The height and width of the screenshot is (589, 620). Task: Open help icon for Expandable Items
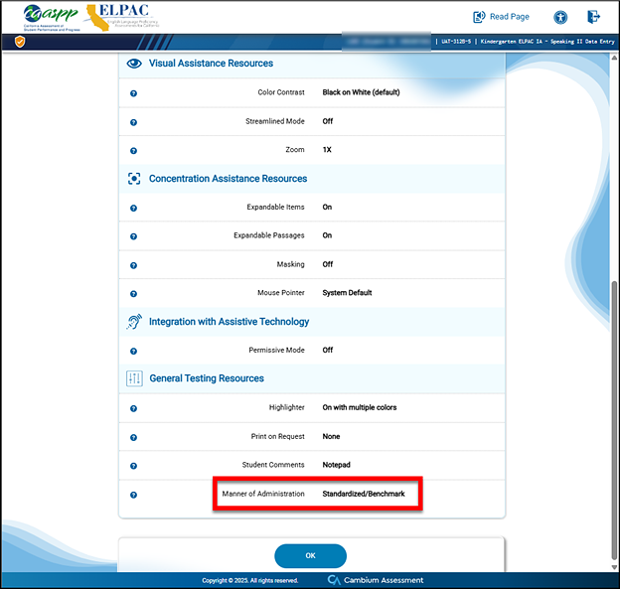pyautogui.click(x=134, y=208)
